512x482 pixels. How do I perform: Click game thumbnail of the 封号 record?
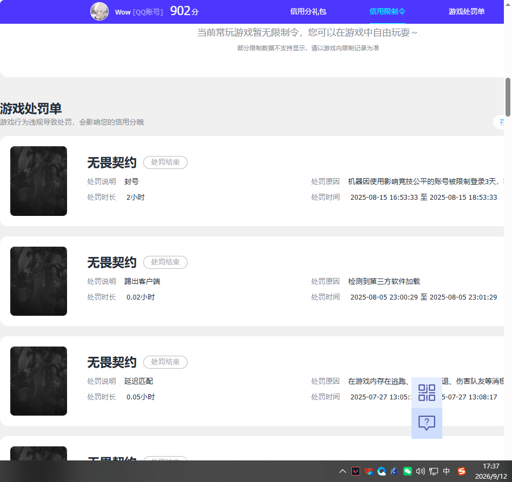click(38, 181)
